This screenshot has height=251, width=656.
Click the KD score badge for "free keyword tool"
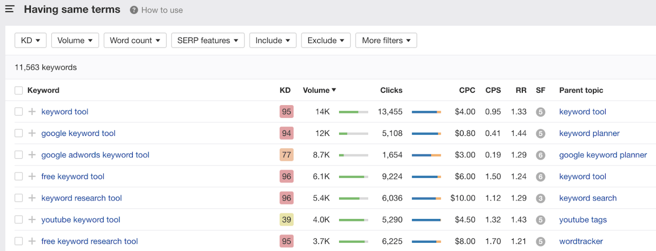(x=286, y=176)
